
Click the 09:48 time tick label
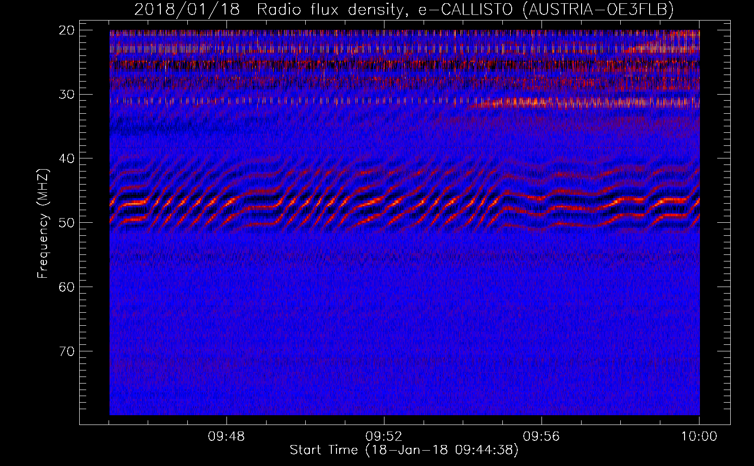226,437
